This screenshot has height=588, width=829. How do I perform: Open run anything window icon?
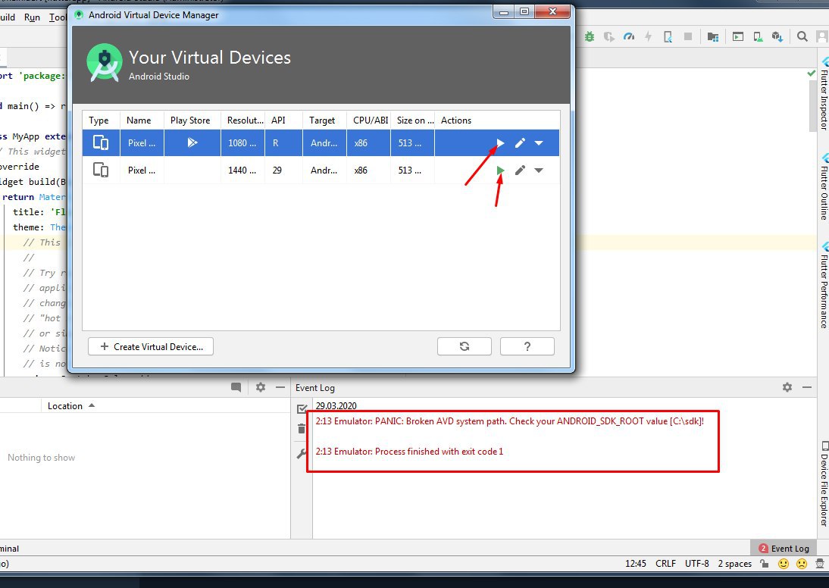[738, 36]
